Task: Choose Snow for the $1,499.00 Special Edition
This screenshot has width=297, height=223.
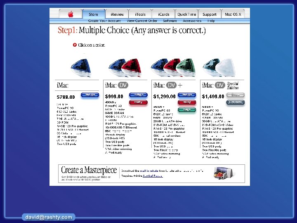Action: pyautogui.click(x=236, y=95)
